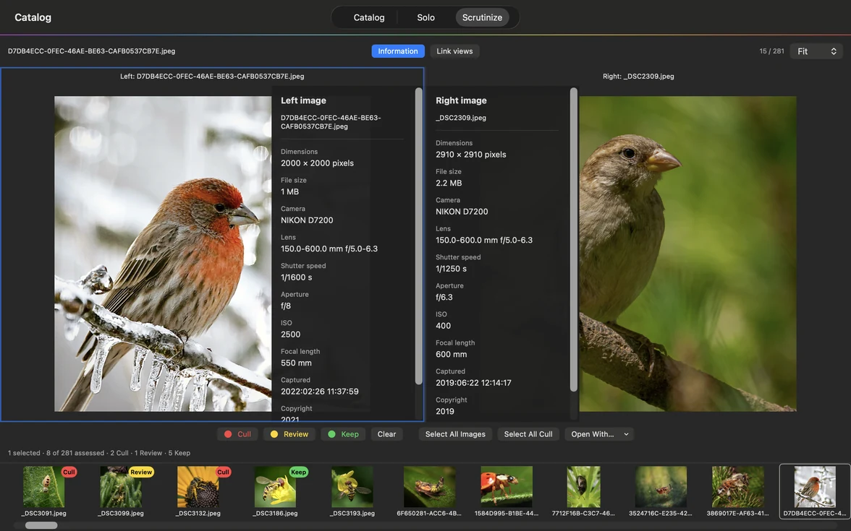
Task: Click the right '1/1250 s' shutter value
Action: [x=451, y=269]
